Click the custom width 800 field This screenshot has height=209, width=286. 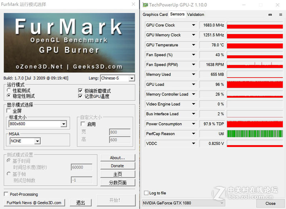(x=120, y=132)
